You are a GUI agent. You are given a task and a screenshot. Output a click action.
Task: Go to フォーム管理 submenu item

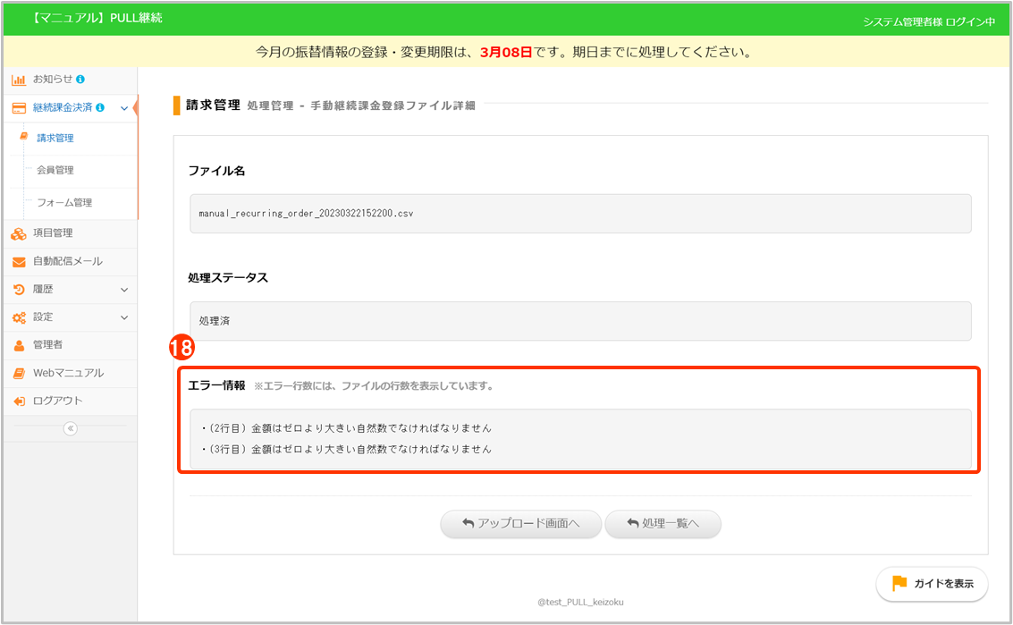point(64,203)
